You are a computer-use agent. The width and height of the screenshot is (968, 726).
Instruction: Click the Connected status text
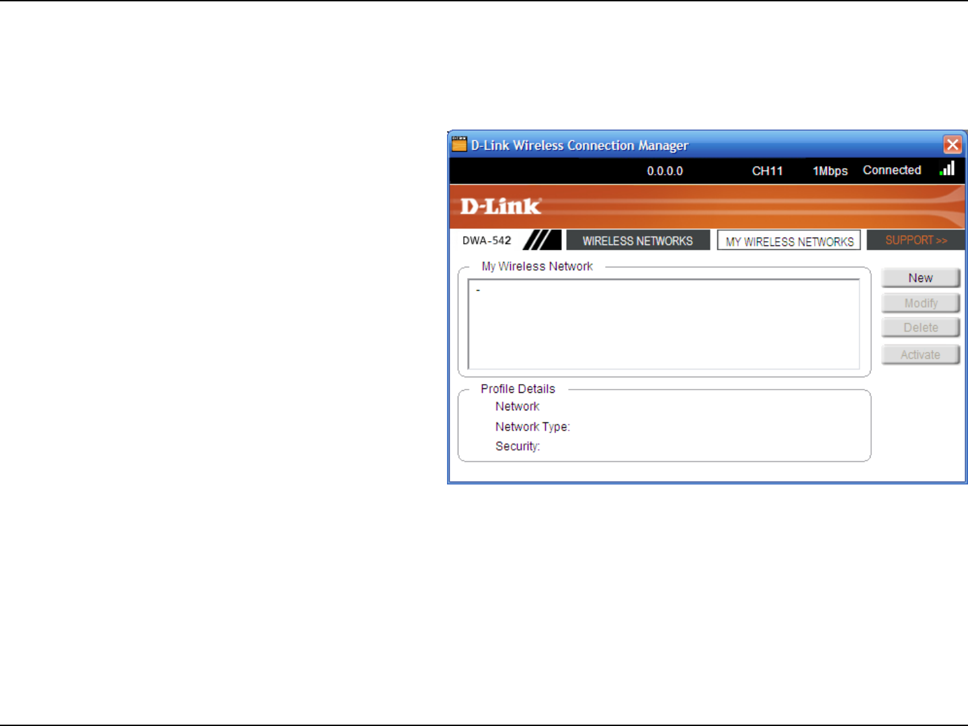892,170
